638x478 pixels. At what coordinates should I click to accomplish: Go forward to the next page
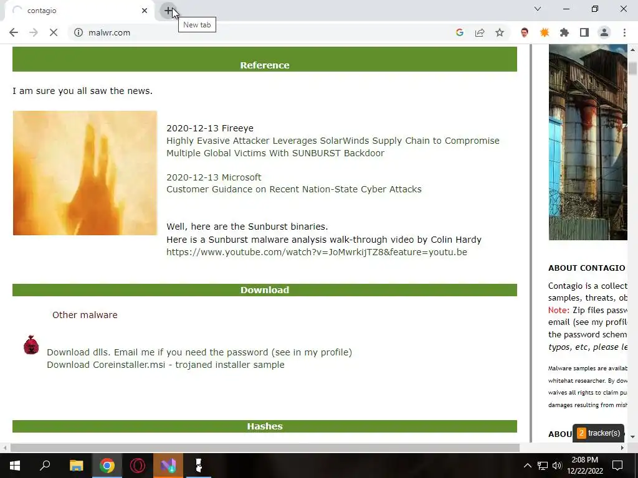(34, 32)
